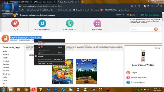Open the Arcade genre link

5,58
